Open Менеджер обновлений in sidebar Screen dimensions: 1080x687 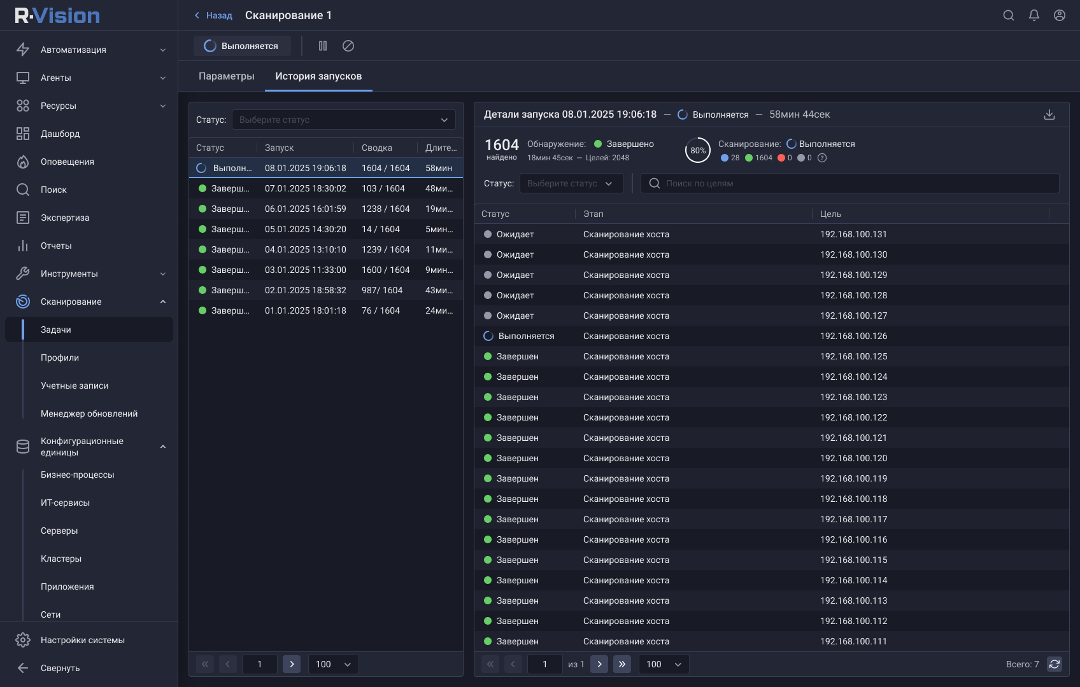tap(89, 413)
